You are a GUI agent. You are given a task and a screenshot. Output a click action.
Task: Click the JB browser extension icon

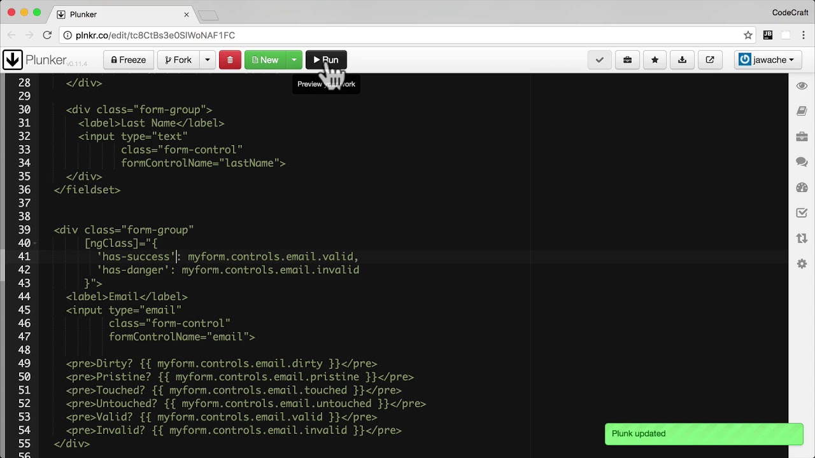coord(768,35)
